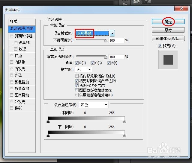192x163 pixels.
Task: Click the style preview thumbnail
Action: point(168,60)
